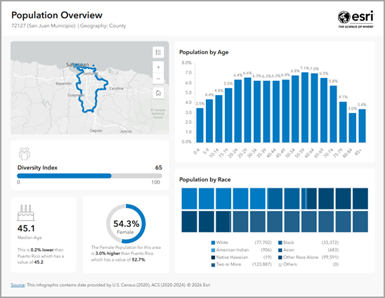385x298 pixels.
Task: Click the 72127 (San Juan Municipio) subtitle
Action: pos(44,26)
